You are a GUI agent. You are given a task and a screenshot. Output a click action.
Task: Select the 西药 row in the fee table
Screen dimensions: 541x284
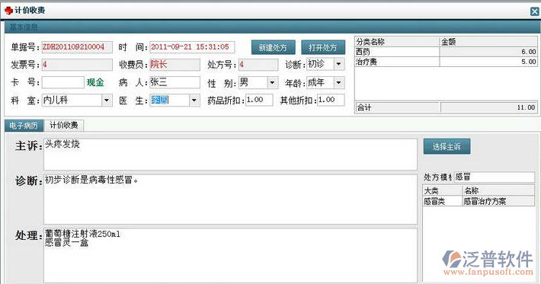tap(446, 52)
